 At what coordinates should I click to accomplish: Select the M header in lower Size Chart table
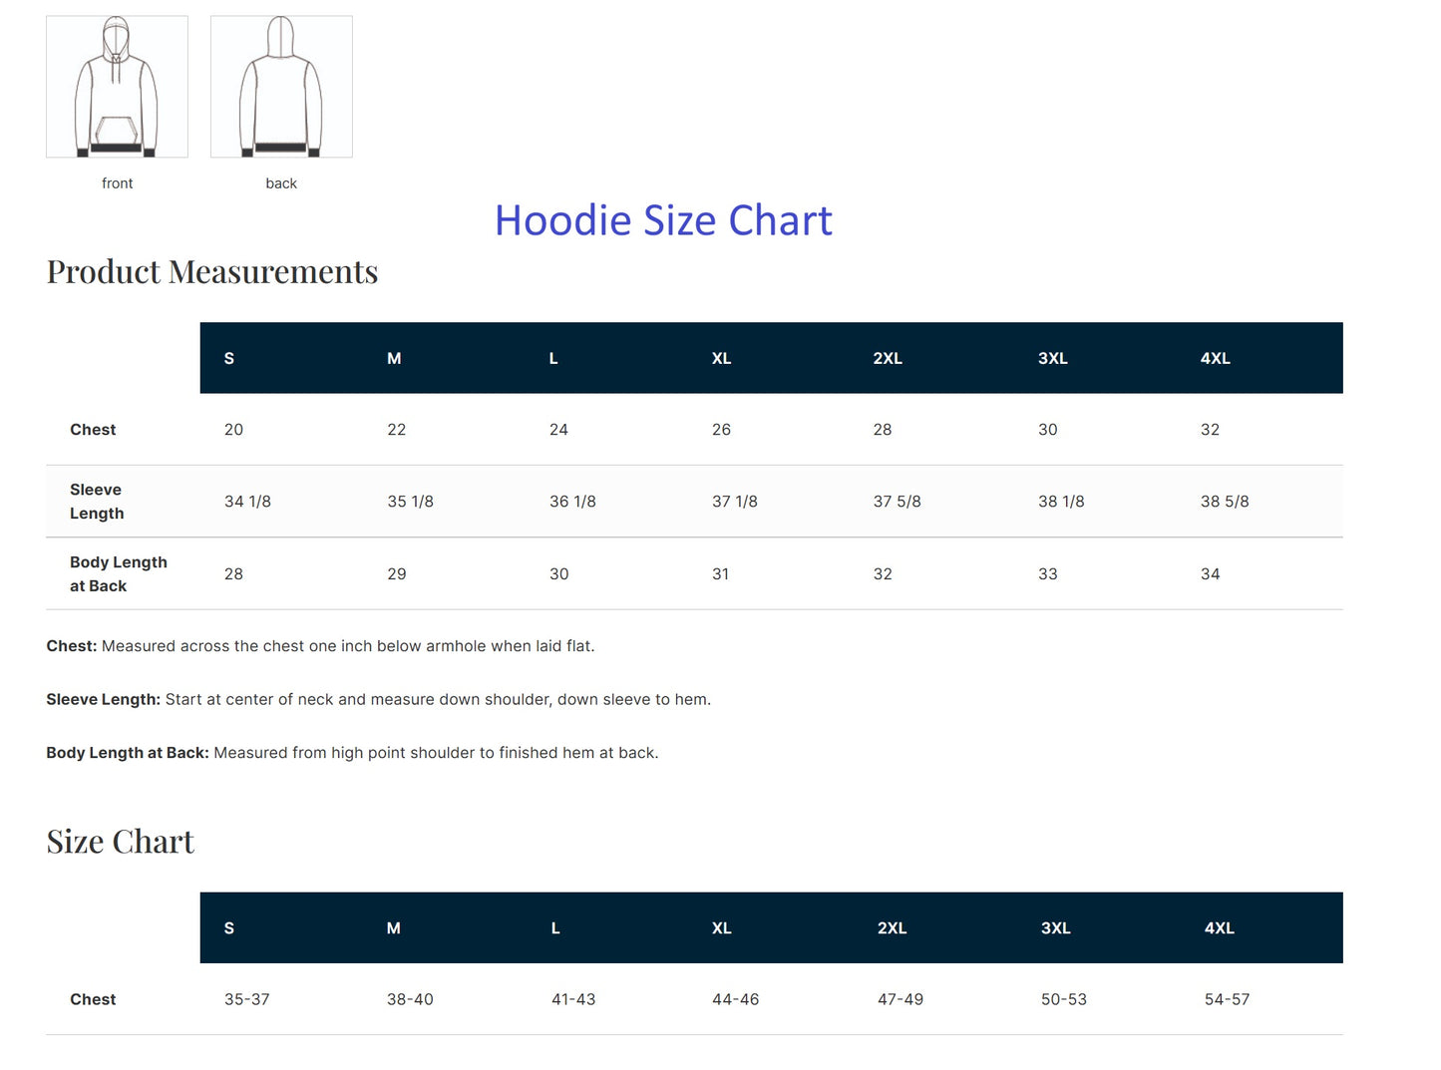click(394, 928)
